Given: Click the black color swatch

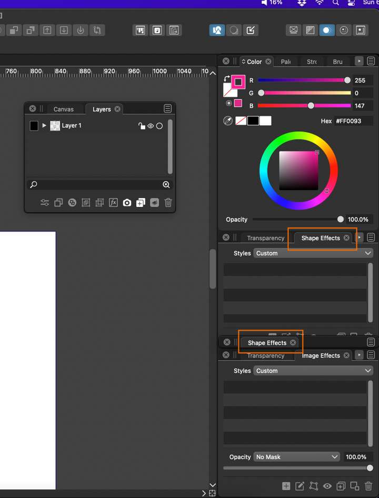Looking at the screenshot, I should tap(253, 121).
